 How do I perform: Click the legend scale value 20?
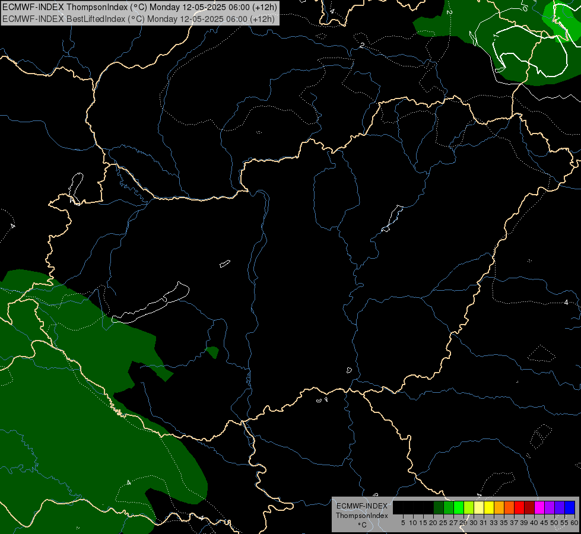tap(433, 523)
